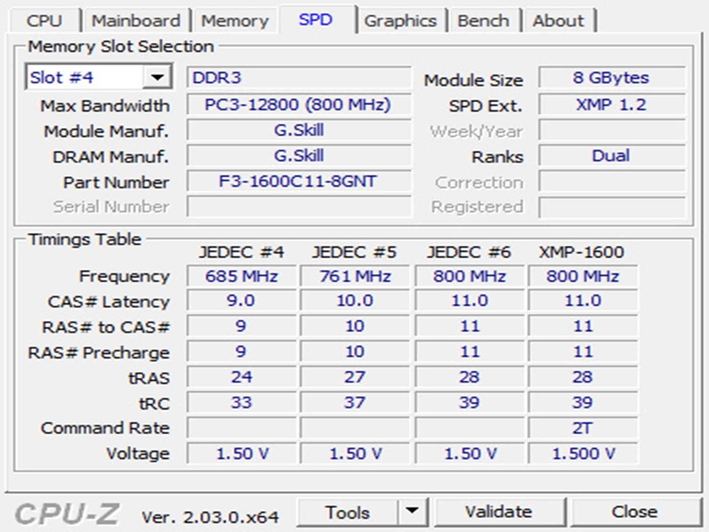Click the empty Serial Number field
Image resolution: width=709 pixels, height=532 pixels.
(x=299, y=207)
